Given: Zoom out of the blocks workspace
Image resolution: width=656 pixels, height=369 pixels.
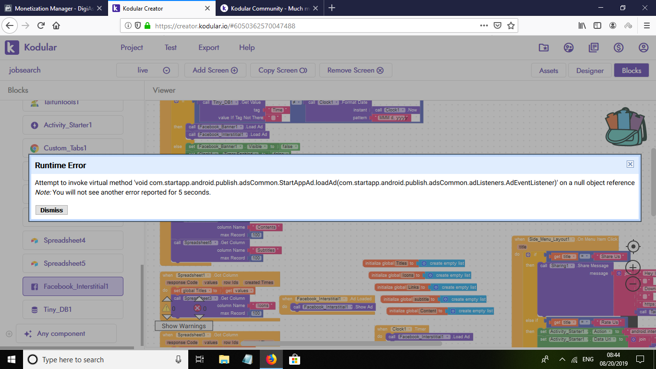Looking at the screenshot, I should [633, 284].
